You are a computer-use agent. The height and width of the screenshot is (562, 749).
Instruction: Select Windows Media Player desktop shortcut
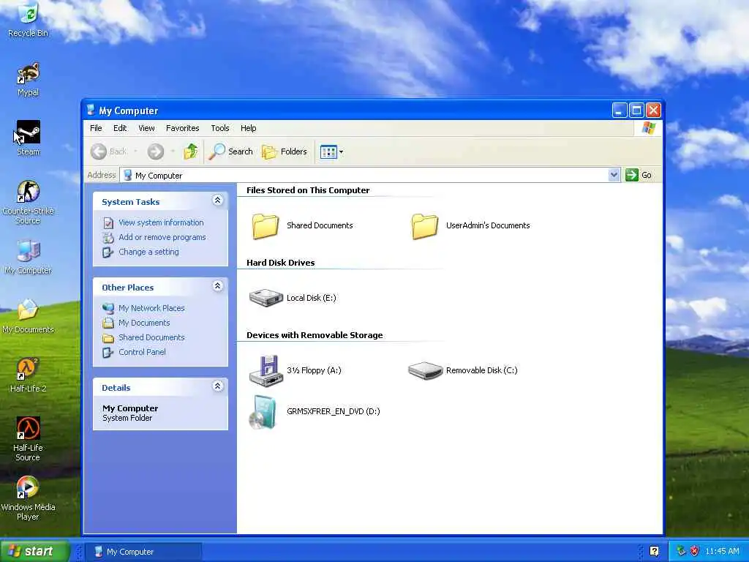coord(29,498)
